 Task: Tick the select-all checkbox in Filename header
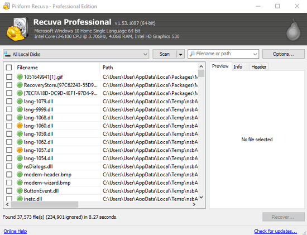[x=9, y=68]
